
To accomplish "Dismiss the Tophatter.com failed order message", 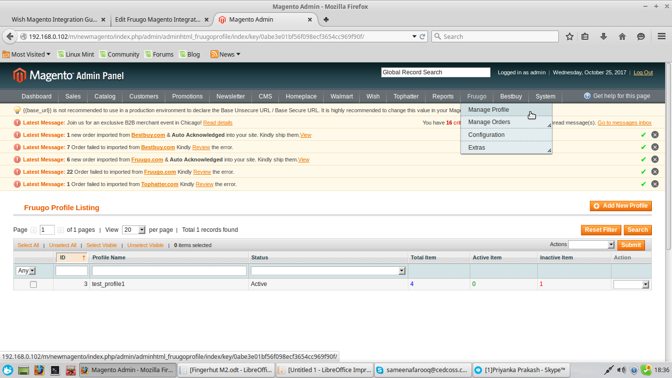I will pyautogui.click(x=655, y=184).
